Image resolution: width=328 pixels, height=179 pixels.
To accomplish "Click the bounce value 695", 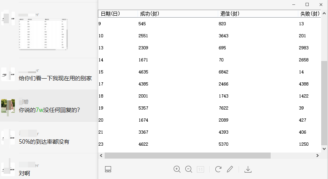I will pyautogui.click(x=222, y=48).
